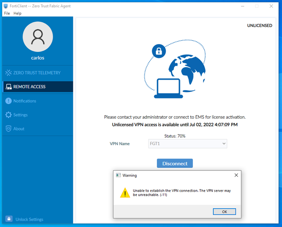This screenshot has height=227, width=282.
Task: Click the FortiClient shield icon in title bar
Action: [6, 6]
